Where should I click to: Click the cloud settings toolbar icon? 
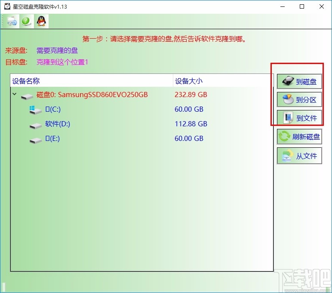click(x=12, y=21)
